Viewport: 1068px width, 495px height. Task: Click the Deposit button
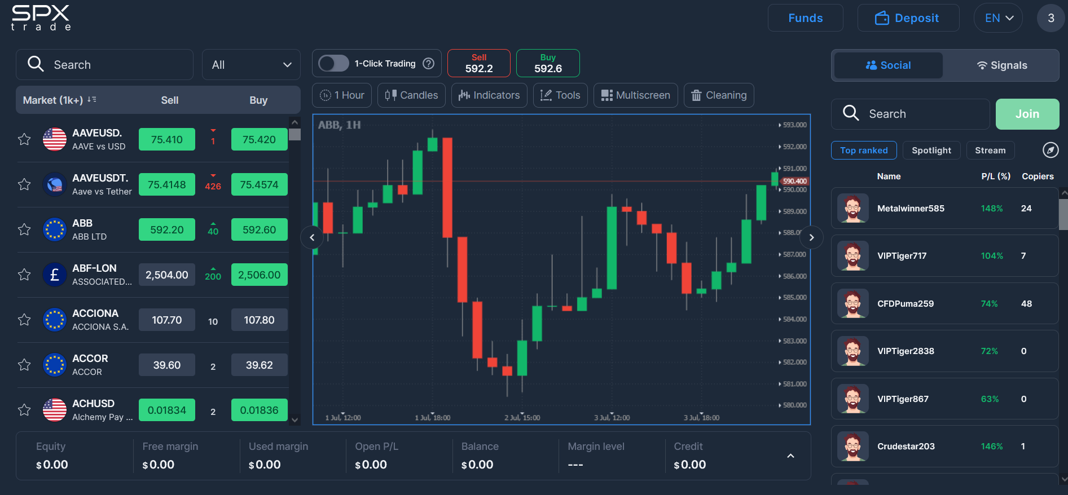[x=908, y=18]
